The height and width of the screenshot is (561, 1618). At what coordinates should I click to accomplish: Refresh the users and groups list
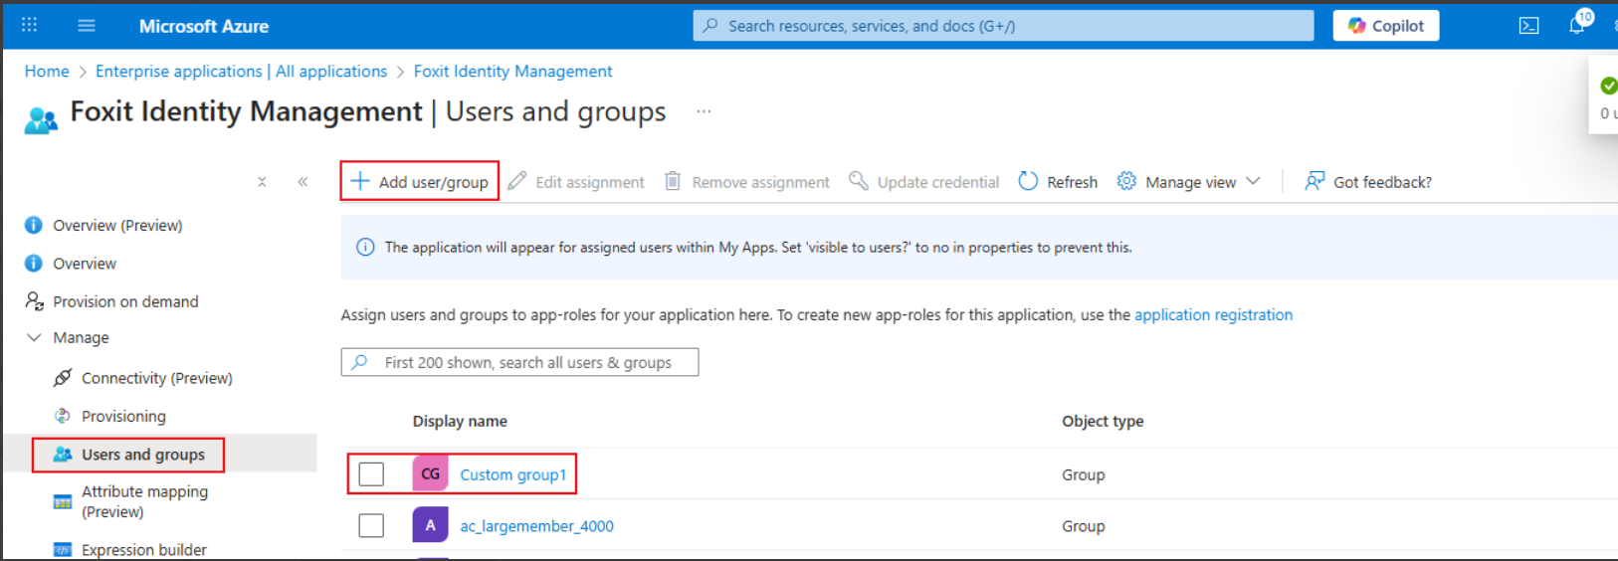pos(1058,182)
